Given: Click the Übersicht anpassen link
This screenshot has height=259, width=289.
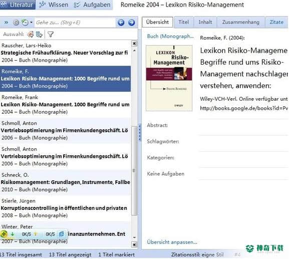Looking at the screenshot, I should tap(172, 242).
